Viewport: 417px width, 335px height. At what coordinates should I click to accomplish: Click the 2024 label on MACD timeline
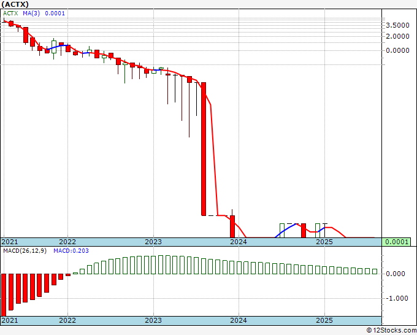coord(239,320)
